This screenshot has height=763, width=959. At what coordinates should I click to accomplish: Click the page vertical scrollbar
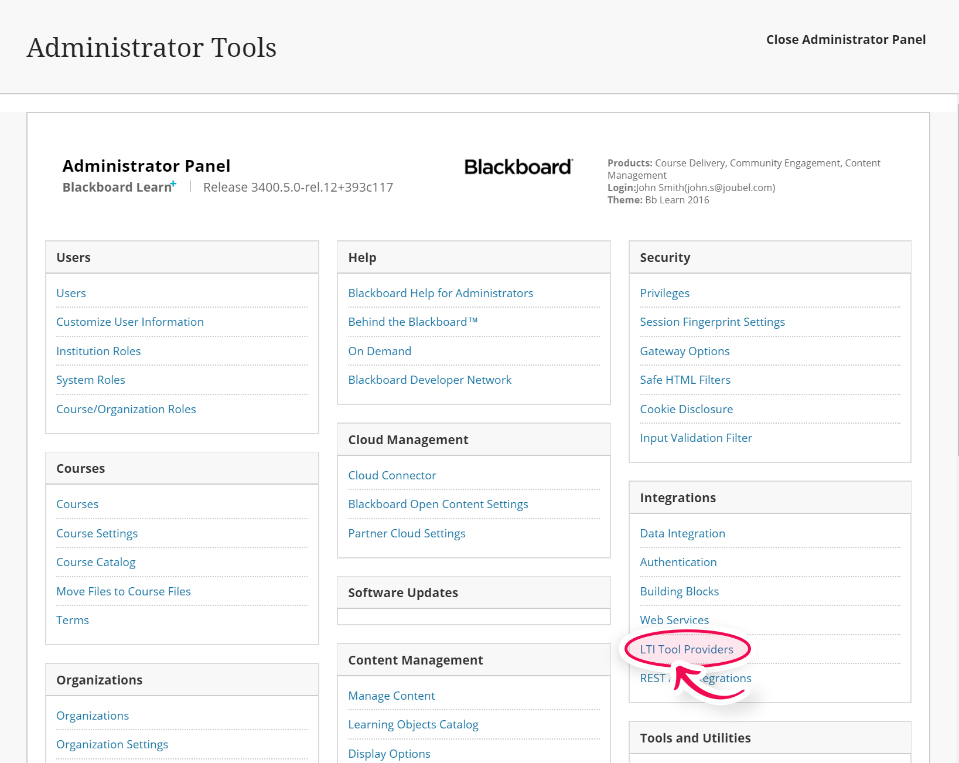958,280
